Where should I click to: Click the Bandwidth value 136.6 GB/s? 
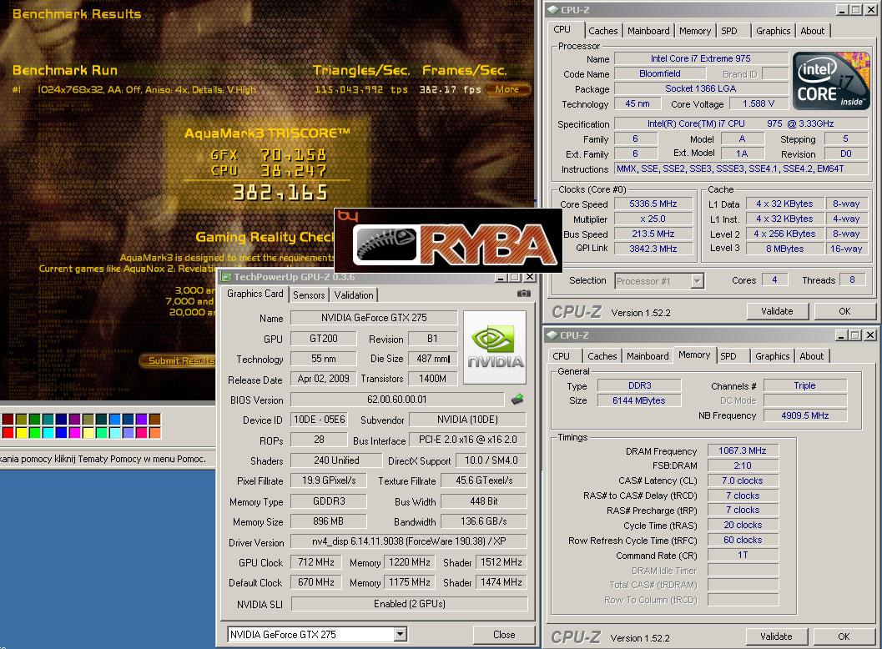click(x=483, y=521)
